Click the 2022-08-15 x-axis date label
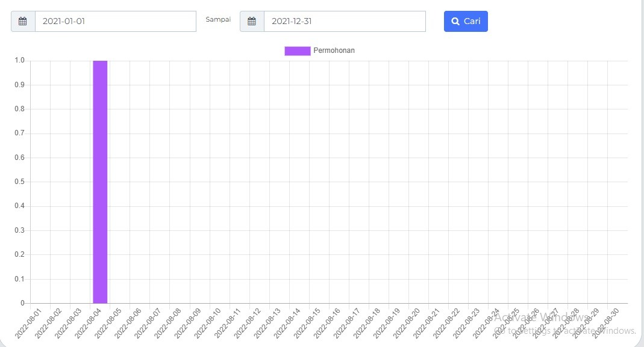 click(308, 322)
